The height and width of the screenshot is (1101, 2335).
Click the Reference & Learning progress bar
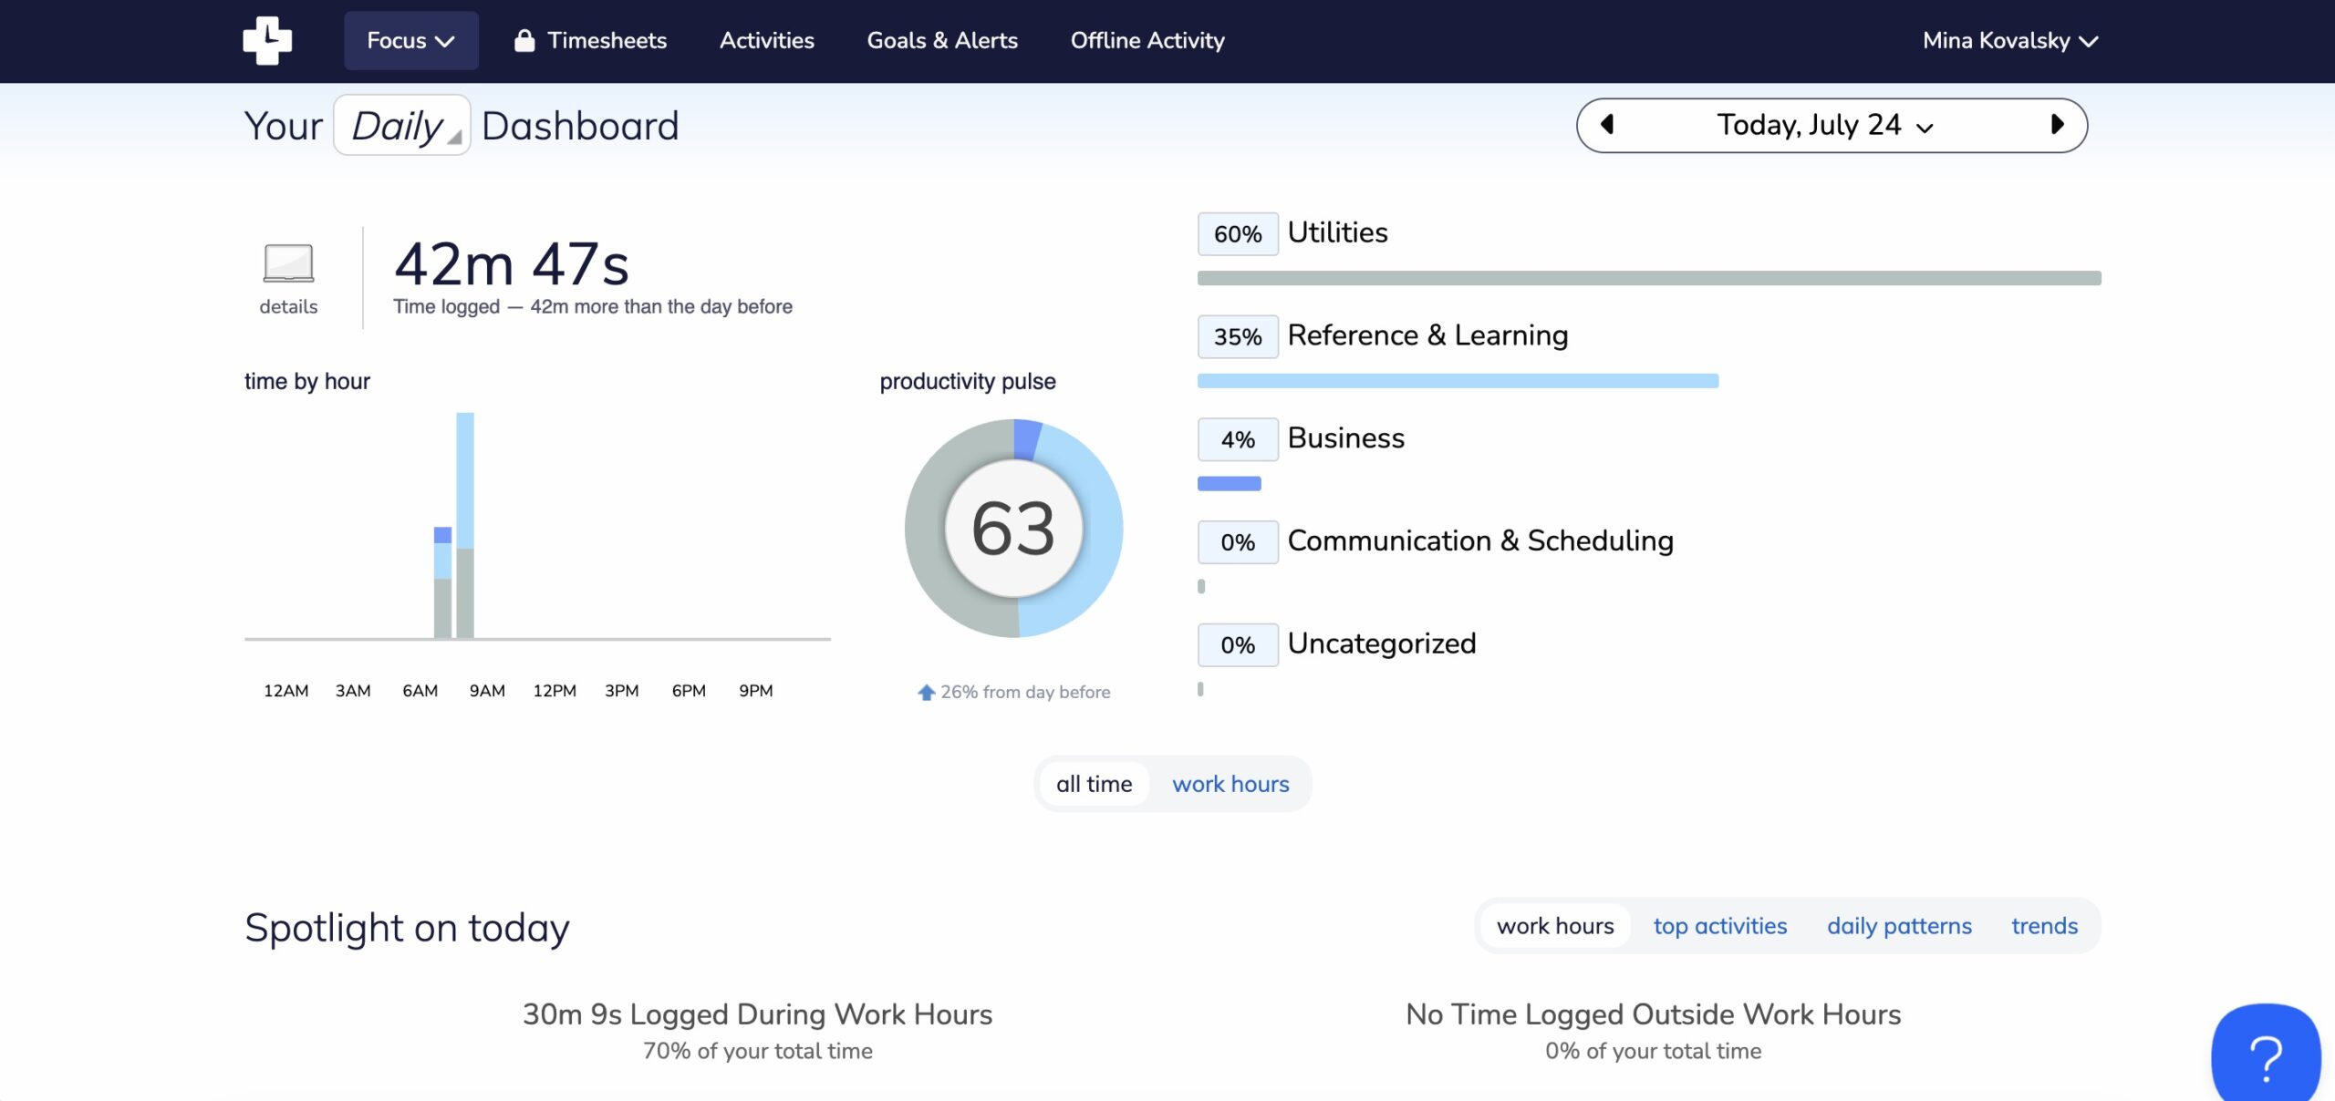coord(1458,381)
